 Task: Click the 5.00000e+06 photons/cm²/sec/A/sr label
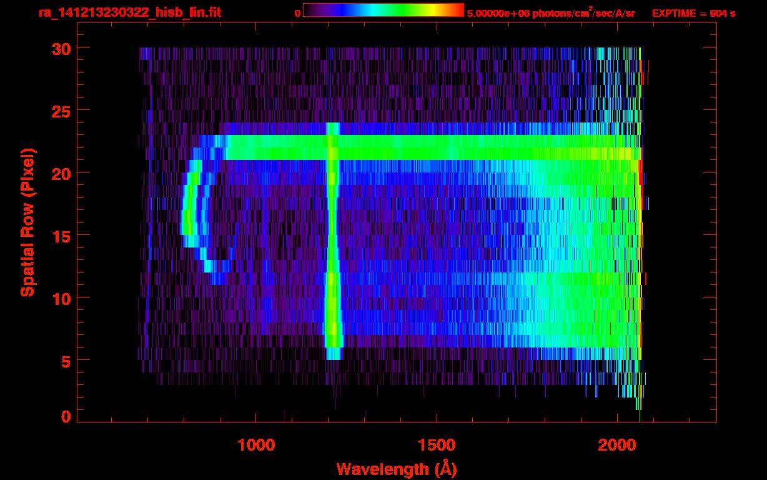pos(551,12)
